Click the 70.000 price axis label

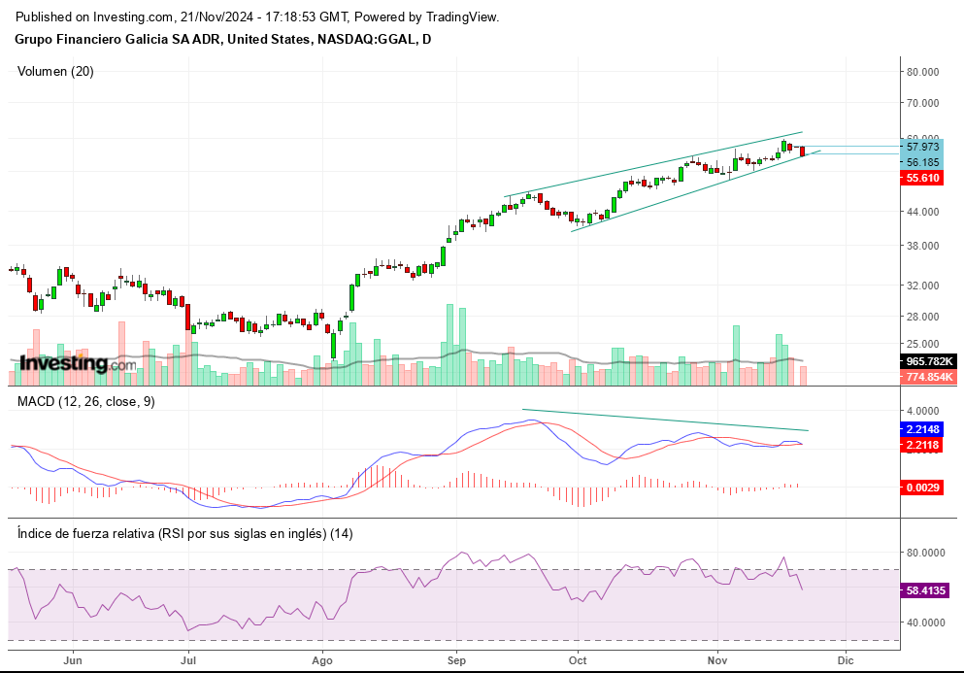tap(923, 103)
